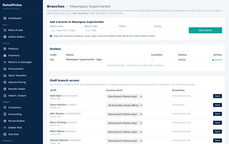Image resolution: width=229 pixels, height=144 pixels.
Task: Save Faith Njeri's branch access
Action: [x=218, y=96]
